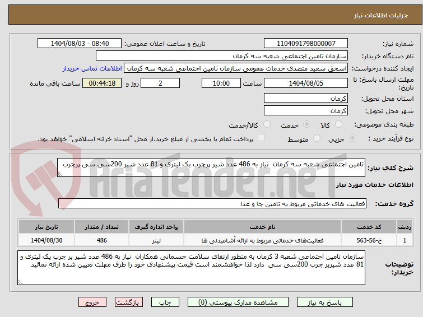Open مشاهده مدارک پیوستی (0) button
Image resolution: width=423 pixels, height=317 pixels.
238,302
